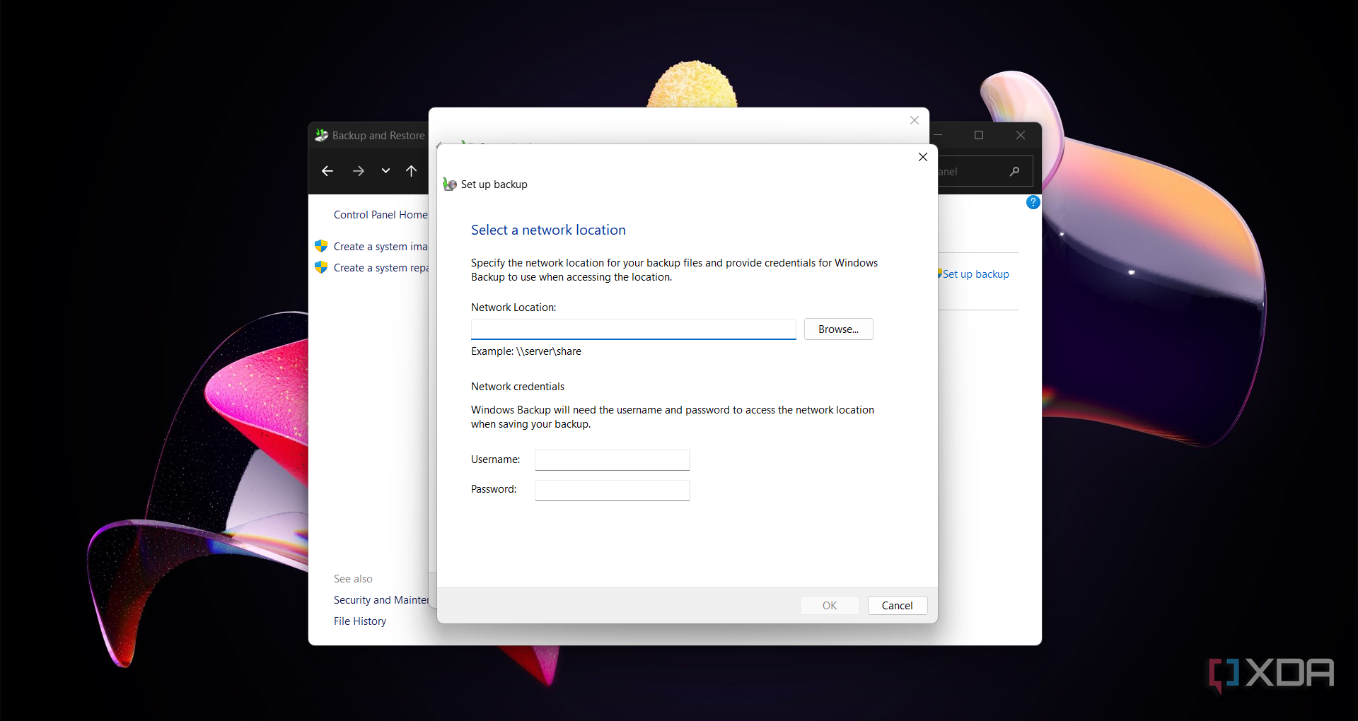
Task: Click the Set up backup wizard icon
Action: tap(450, 184)
